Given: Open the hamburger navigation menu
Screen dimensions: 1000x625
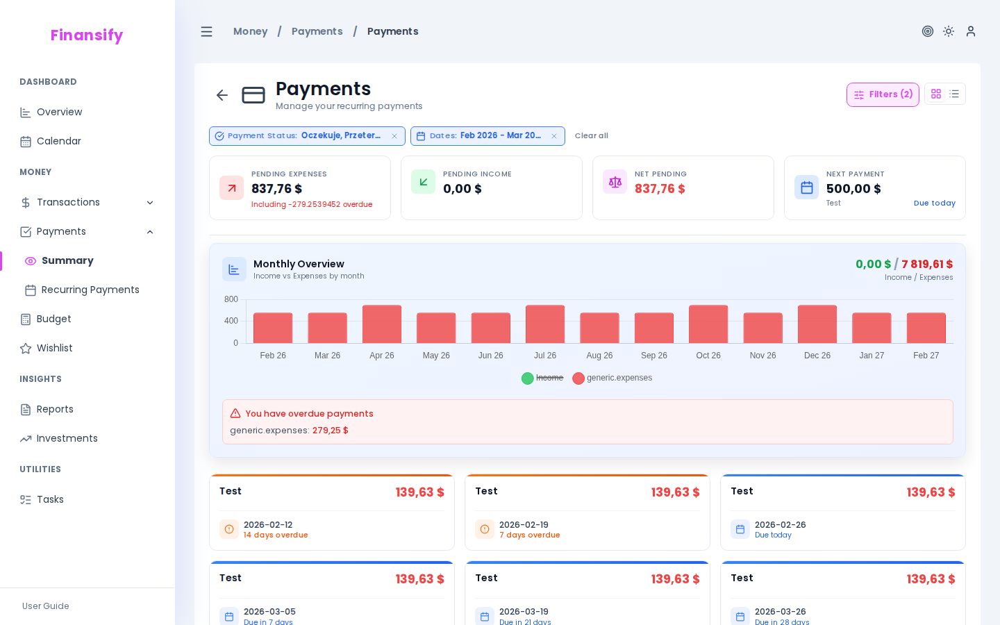Looking at the screenshot, I should click(206, 31).
